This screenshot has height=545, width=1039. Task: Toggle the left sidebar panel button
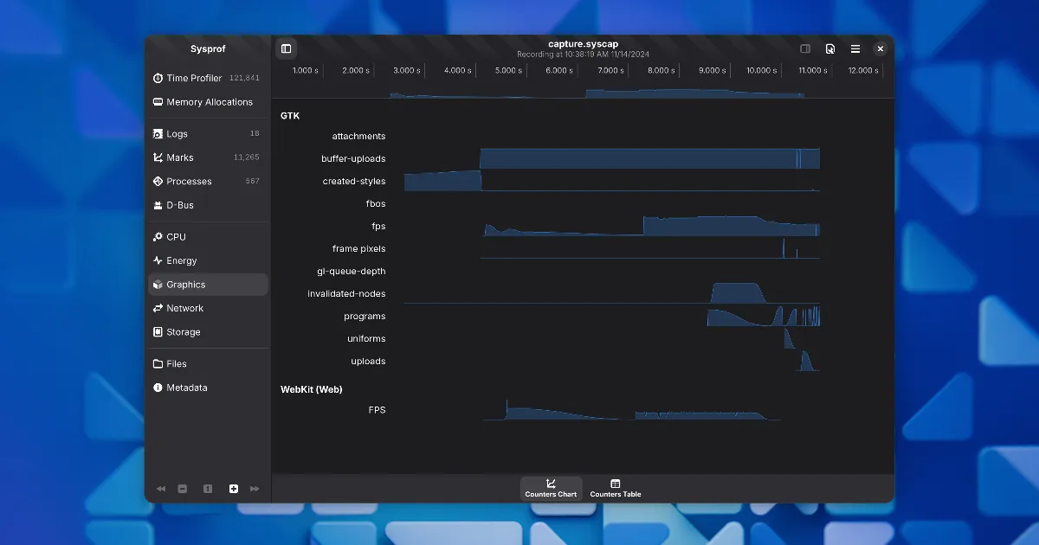point(287,49)
